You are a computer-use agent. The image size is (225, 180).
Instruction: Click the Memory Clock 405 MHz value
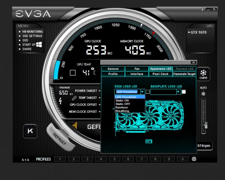pos(135,50)
